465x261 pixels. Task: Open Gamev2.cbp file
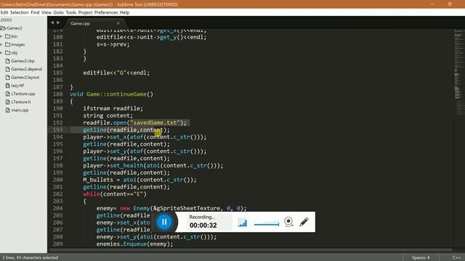(23, 61)
